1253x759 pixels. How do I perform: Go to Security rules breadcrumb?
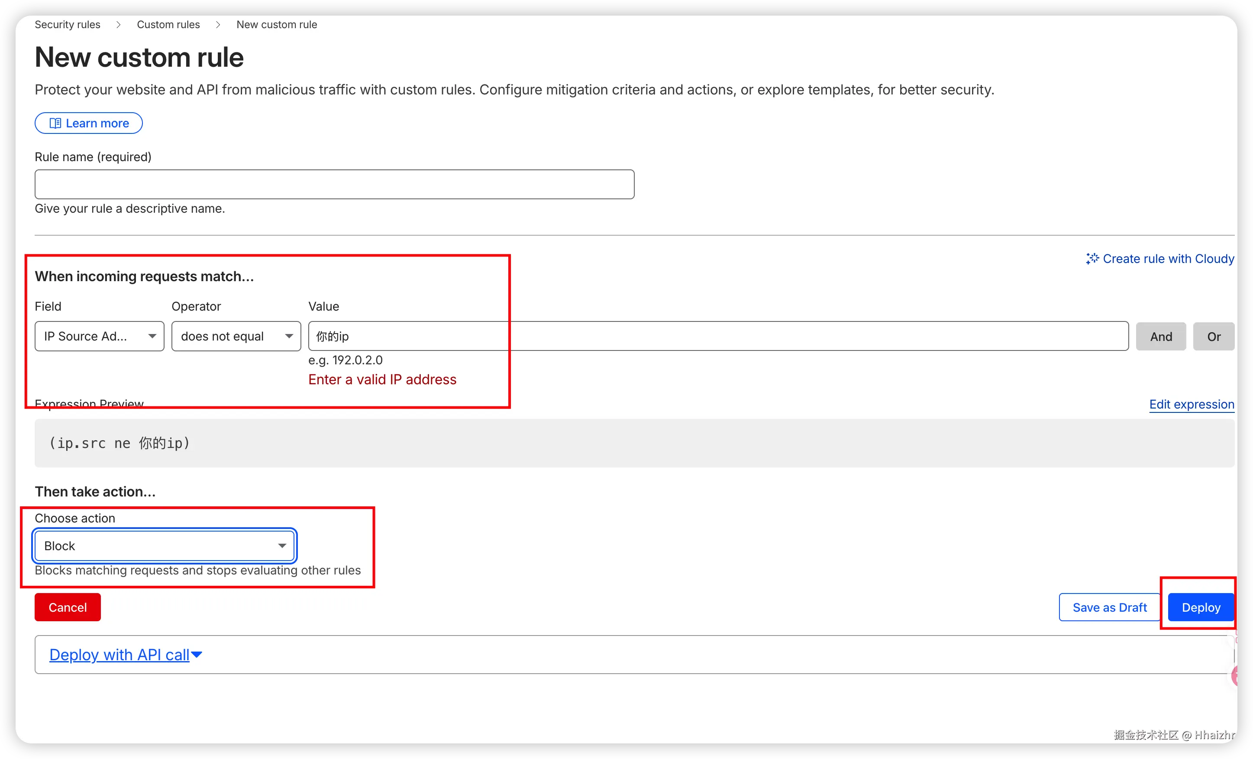point(67,24)
